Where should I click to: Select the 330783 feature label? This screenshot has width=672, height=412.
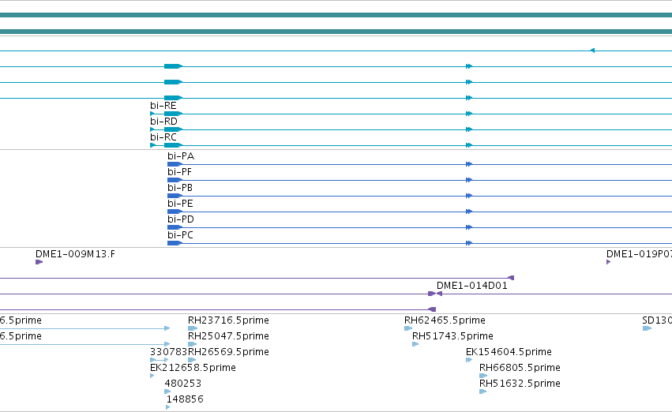click(x=168, y=353)
